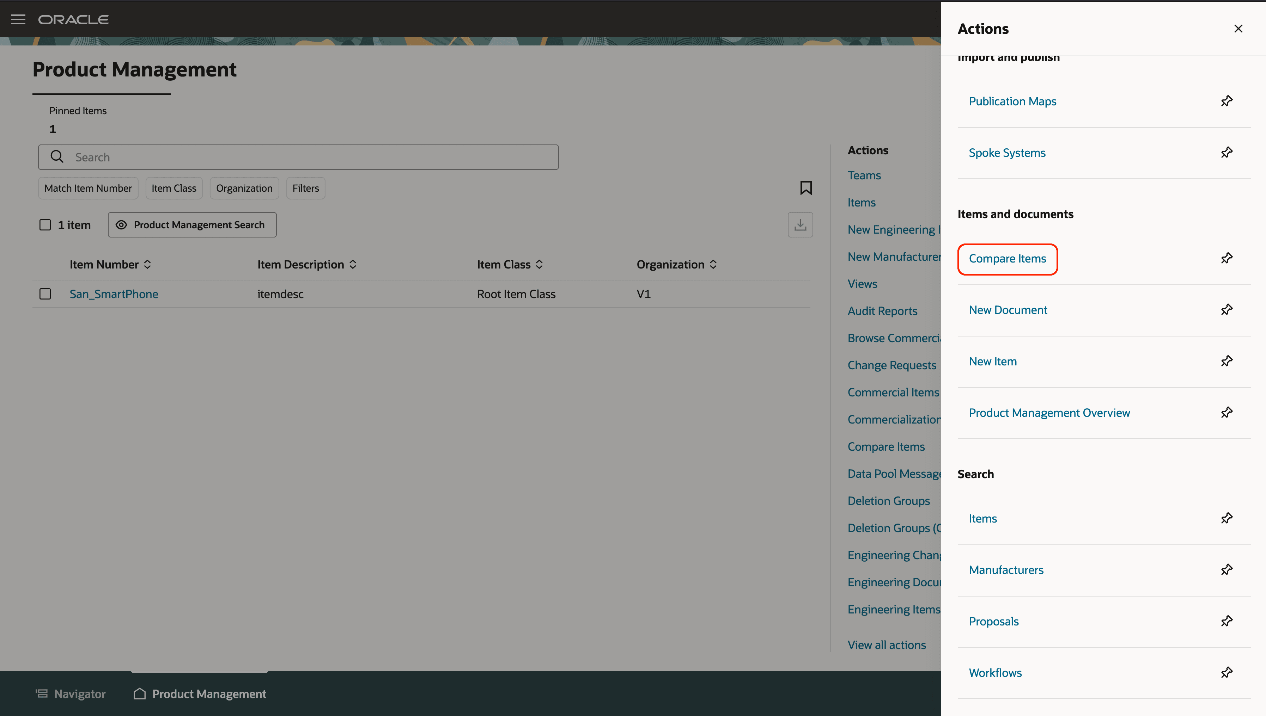1266x716 pixels.
Task: Open the San_SmartPhone item link
Action: [x=114, y=294]
